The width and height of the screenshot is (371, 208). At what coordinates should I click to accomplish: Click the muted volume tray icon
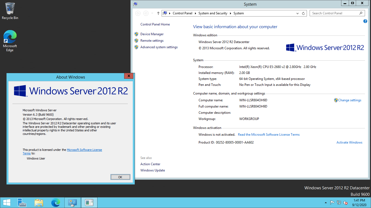click(x=345, y=203)
